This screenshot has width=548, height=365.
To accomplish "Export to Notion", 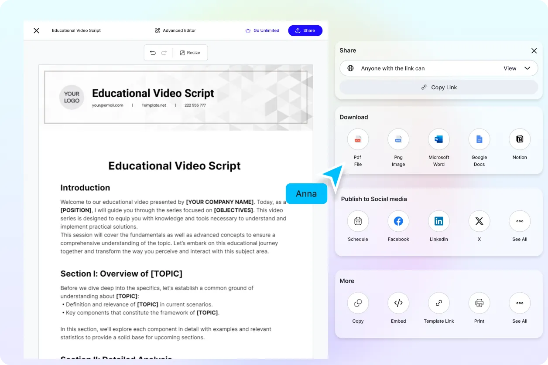I will 520,139.
